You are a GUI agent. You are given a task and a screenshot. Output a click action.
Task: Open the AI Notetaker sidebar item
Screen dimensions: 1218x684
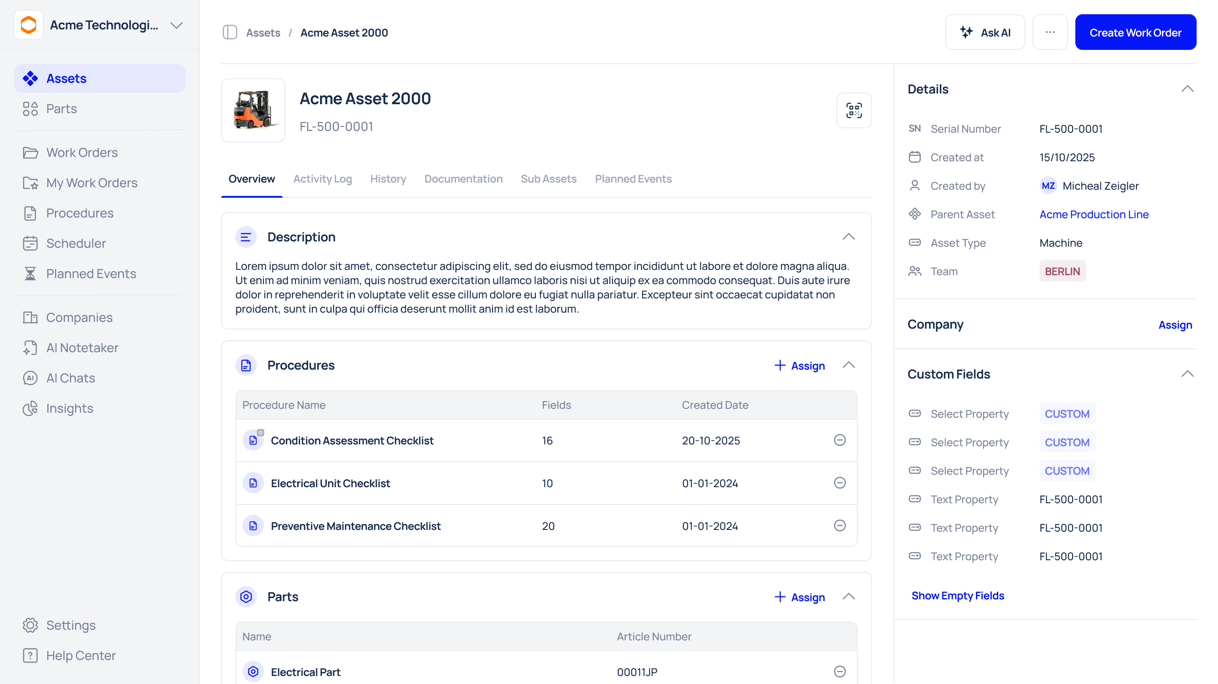pos(82,348)
